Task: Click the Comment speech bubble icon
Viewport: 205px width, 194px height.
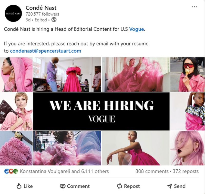Action: click(x=63, y=186)
